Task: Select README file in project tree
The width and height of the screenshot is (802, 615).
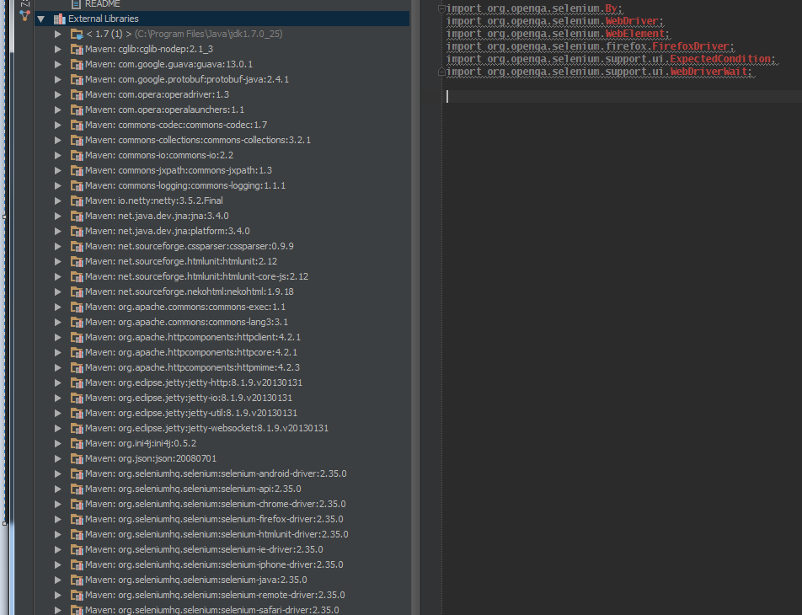Action: (103, 4)
